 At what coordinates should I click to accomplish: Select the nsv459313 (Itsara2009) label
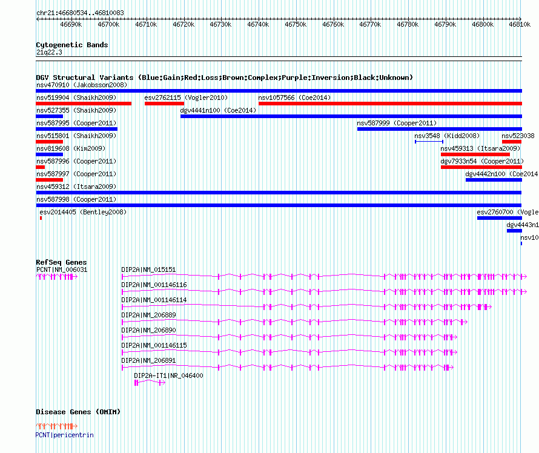[481, 148]
